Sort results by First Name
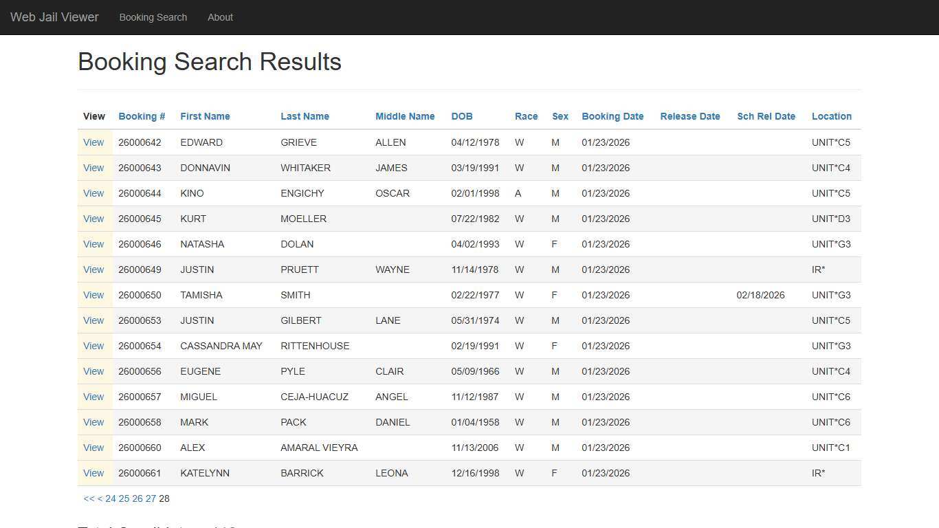 point(205,116)
